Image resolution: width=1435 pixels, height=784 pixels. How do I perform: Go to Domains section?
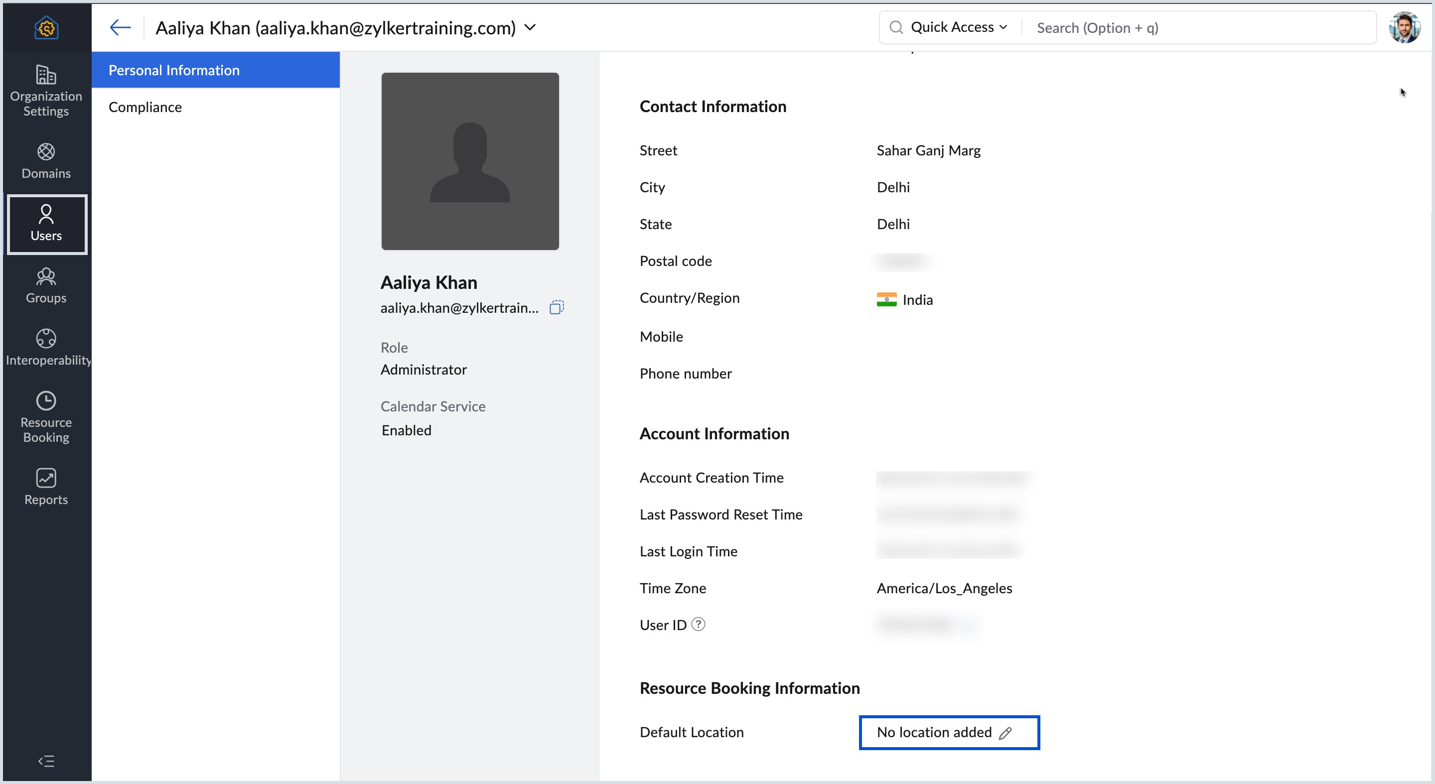coord(46,161)
